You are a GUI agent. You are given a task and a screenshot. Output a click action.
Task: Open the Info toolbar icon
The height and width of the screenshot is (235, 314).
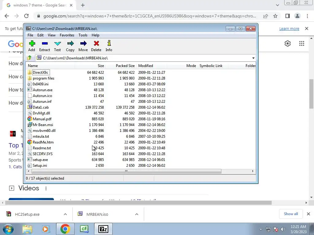[x=109, y=43]
